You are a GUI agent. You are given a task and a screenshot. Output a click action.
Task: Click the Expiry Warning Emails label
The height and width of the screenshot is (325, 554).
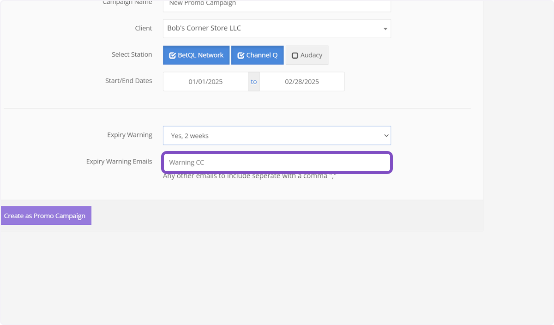(119, 162)
